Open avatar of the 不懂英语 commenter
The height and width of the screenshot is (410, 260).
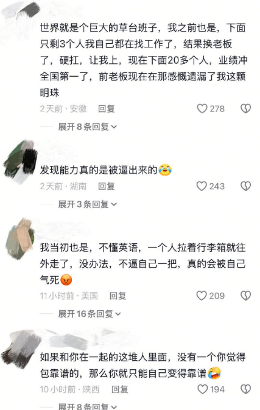click(x=20, y=238)
